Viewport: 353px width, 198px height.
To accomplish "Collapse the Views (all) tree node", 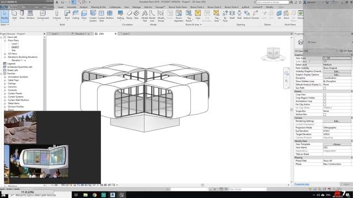I will [x=1, y=37].
